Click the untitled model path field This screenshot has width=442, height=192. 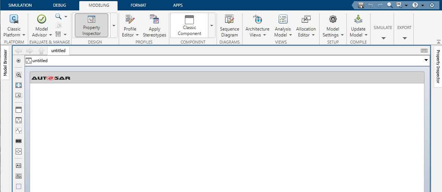pyautogui.click(x=223, y=61)
